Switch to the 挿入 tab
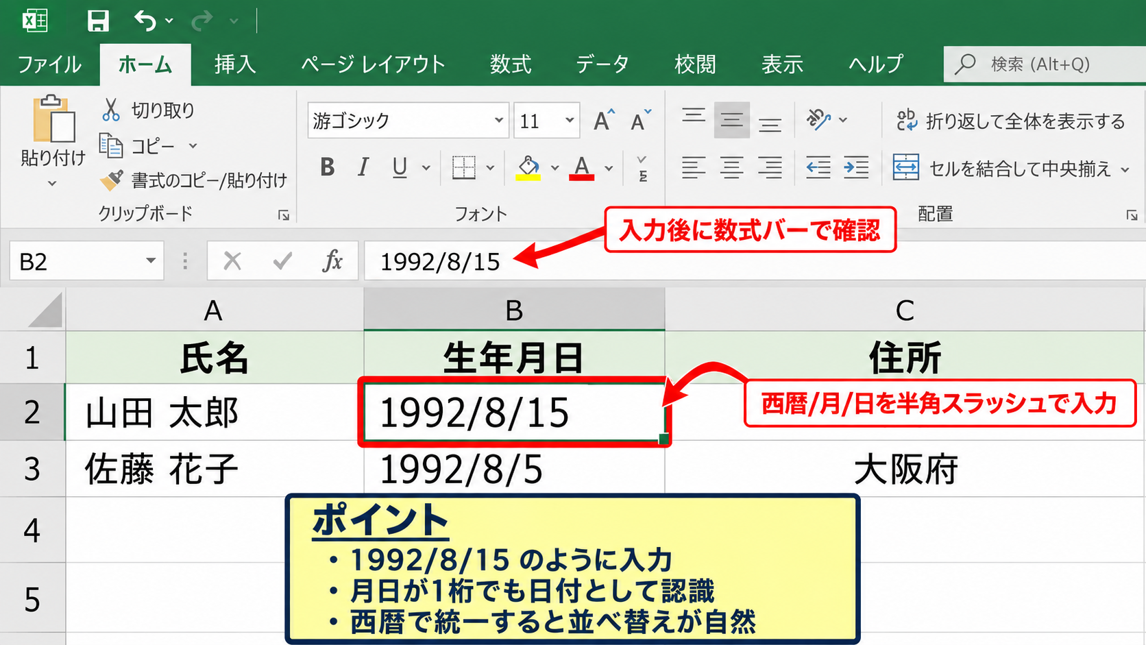This screenshot has width=1146, height=645. click(x=235, y=64)
